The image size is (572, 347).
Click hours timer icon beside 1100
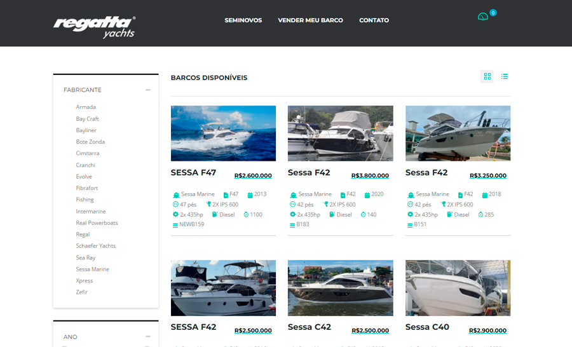(x=246, y=215)
